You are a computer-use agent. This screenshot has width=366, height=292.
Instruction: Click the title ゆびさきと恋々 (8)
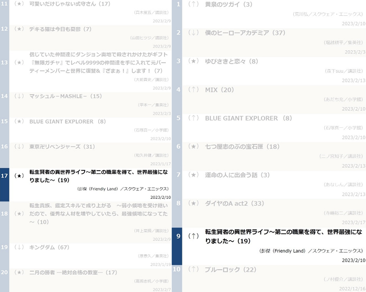coord(231,61)
